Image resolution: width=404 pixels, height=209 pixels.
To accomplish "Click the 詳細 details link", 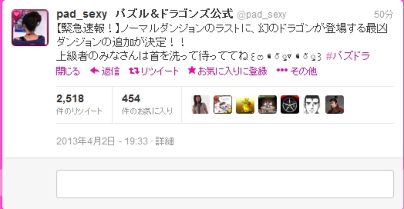I will [164, 141].
